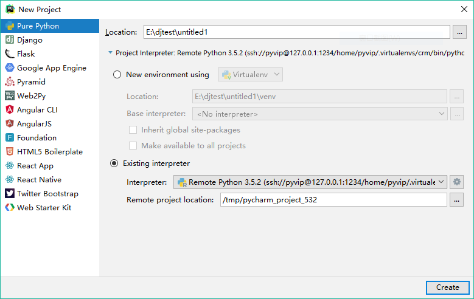Screen dimensions: 474x299
Task: Browse for Base interpreter path
Action: pyautogui.click(x=457, y=114)
